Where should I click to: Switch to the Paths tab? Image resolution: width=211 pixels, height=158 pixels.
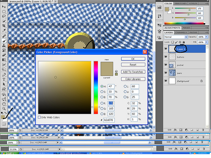(193, 32)
